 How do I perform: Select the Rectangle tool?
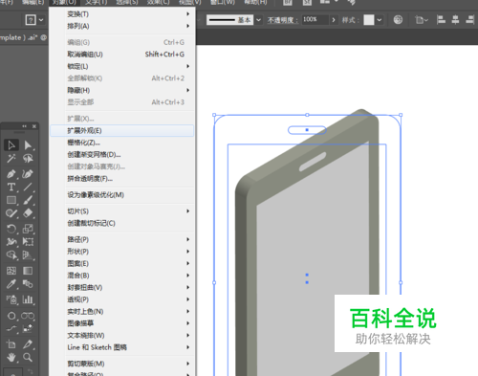tap(11, 200)
